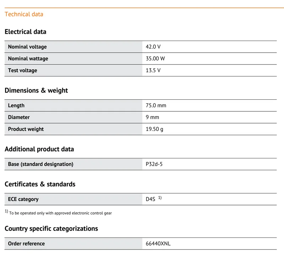Click the Certificates & standards heading
284x257 pixels.
tap(40, 184)
